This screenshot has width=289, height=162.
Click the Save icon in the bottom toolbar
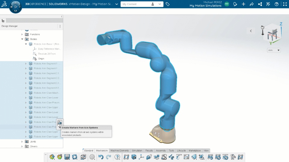click(x=67, y=157)
